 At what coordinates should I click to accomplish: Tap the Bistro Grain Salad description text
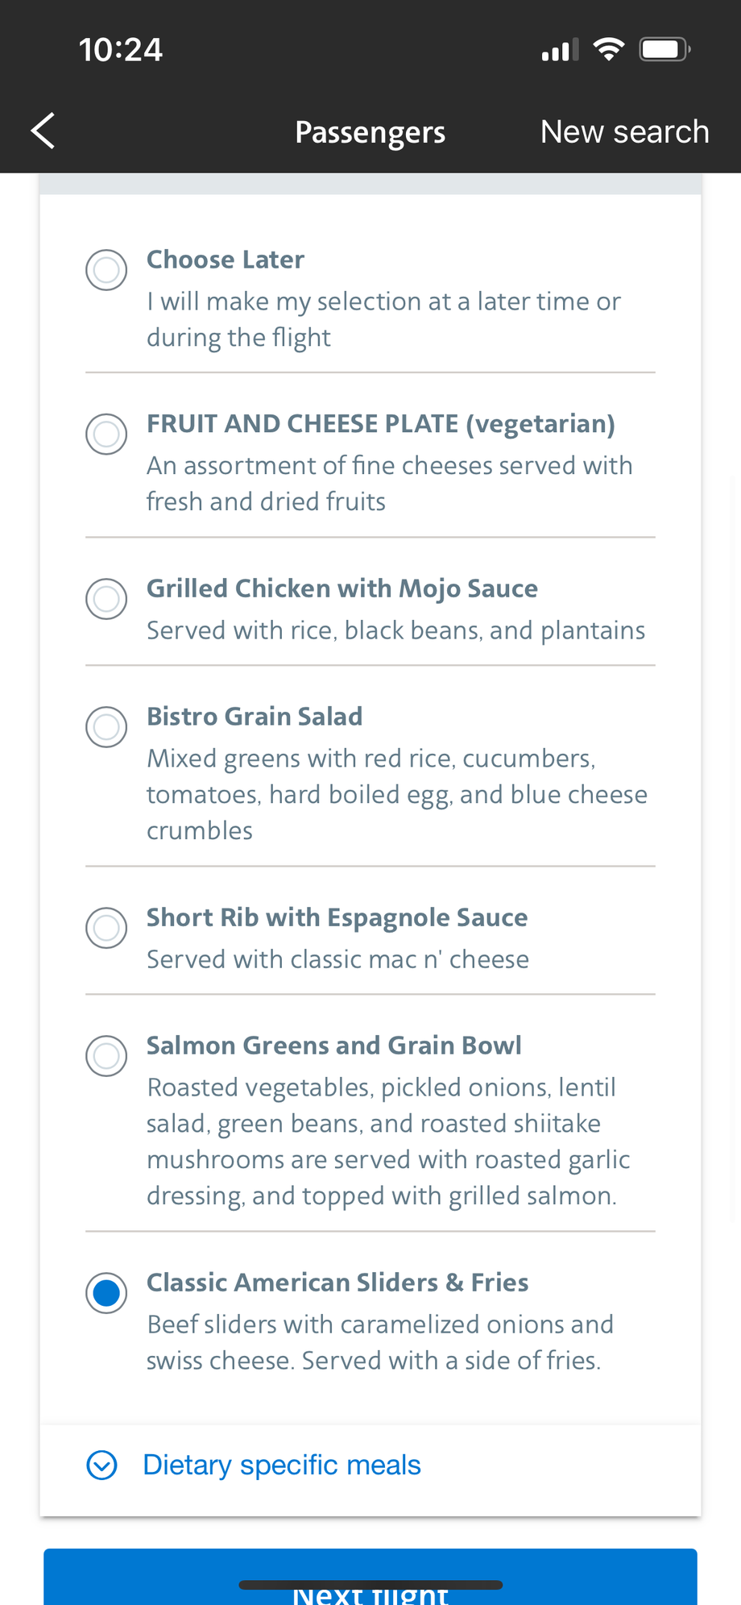tap(395, 794)
